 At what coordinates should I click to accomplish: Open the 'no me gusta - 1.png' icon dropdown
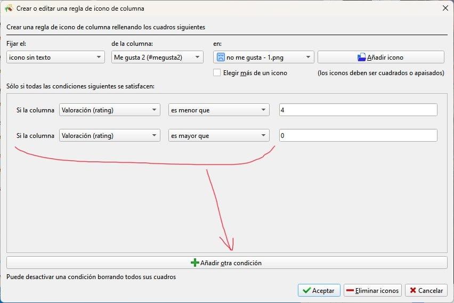pos(263,58)
